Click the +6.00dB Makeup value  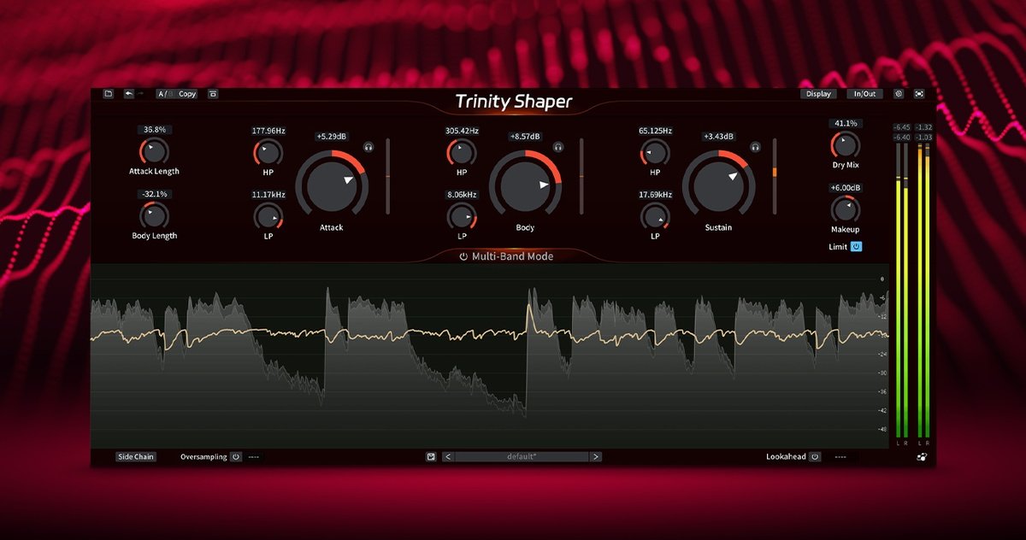point(845,187)
